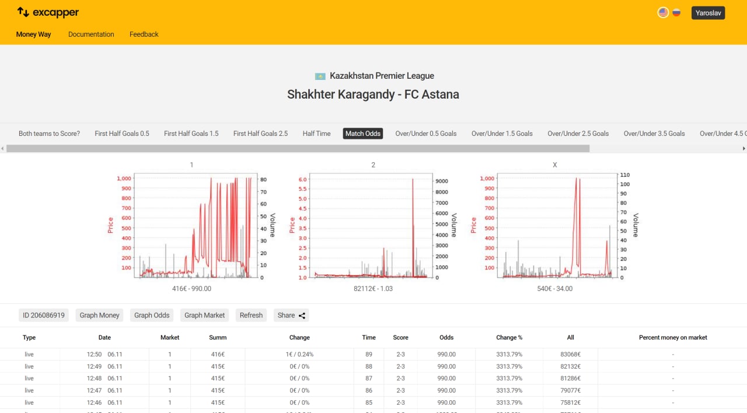Click the Kazakhstan Premier League title

click(x=382, y=76)
